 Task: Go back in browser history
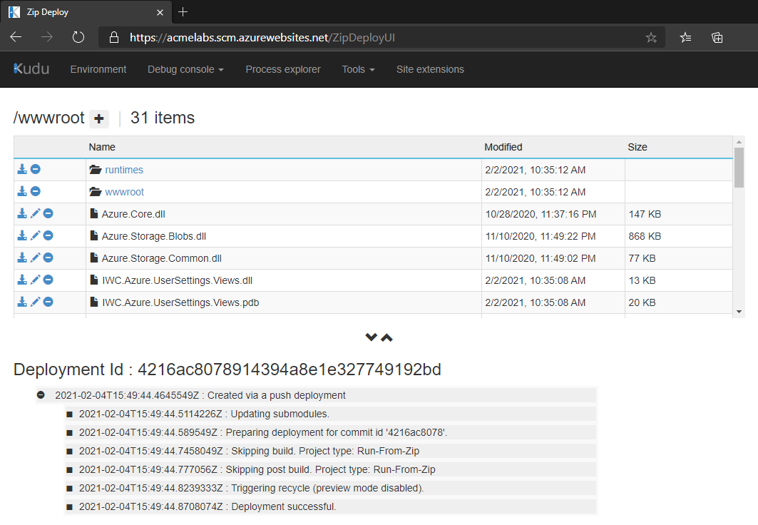coord(16,37)
